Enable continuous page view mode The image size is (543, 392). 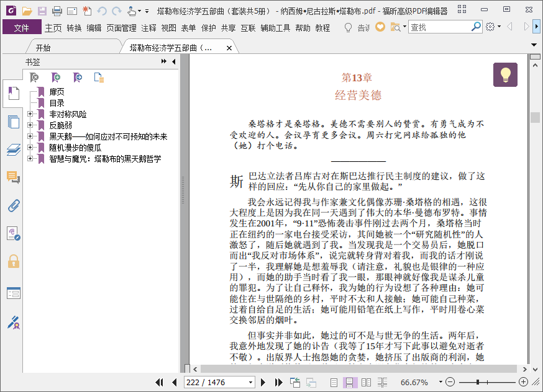click(x=349, y=382)
